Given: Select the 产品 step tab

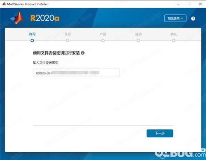Looking at the screenshot, I should [x=103, y=34].
